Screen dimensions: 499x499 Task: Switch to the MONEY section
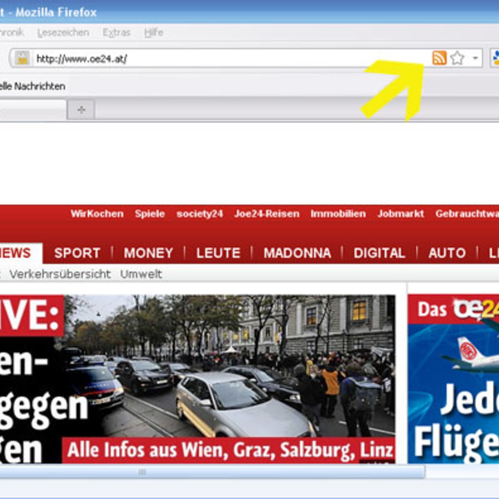point(148,253)
